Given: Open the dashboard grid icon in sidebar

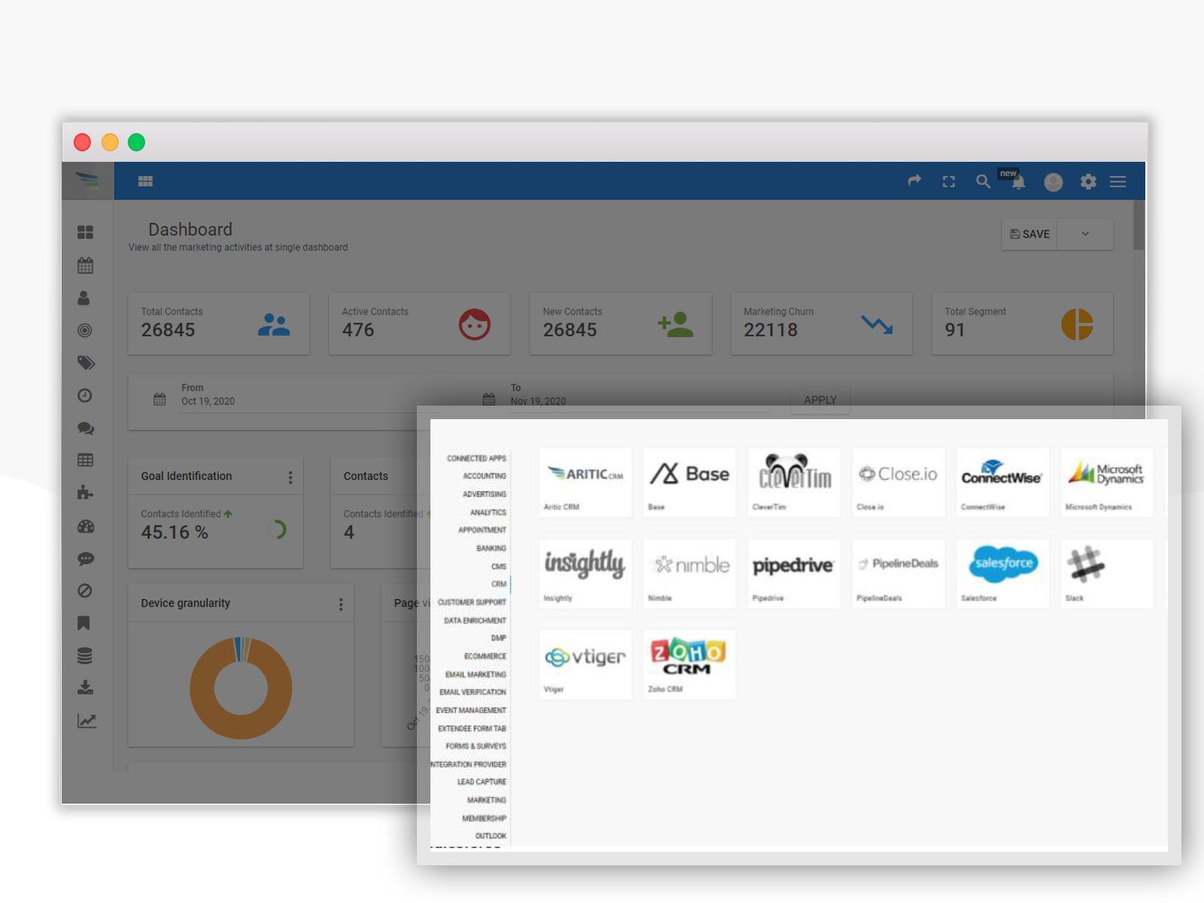Looking at the screenshot, I should [85, 233].
